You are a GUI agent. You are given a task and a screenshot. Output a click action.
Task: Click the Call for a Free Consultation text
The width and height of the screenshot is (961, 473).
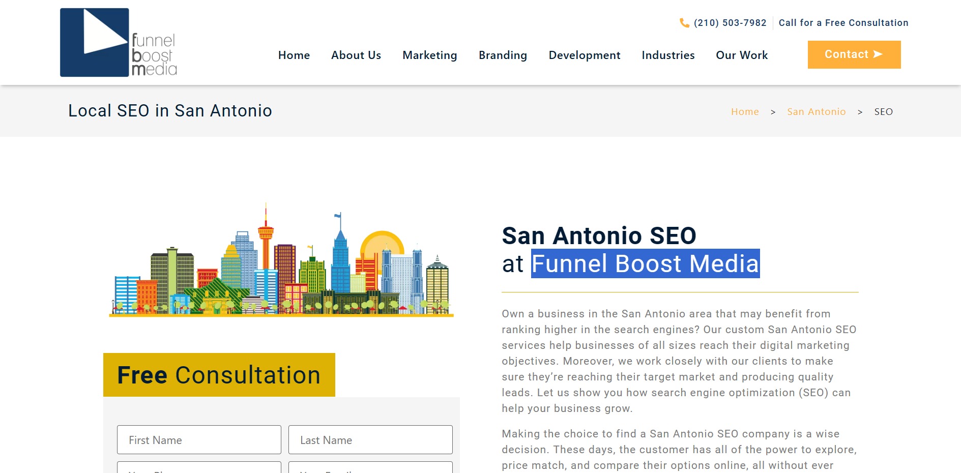point(843,23)
